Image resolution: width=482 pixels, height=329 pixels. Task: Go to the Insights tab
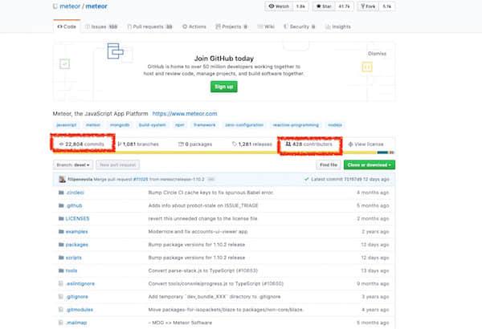pyautogui.click(x=339, y=26)
